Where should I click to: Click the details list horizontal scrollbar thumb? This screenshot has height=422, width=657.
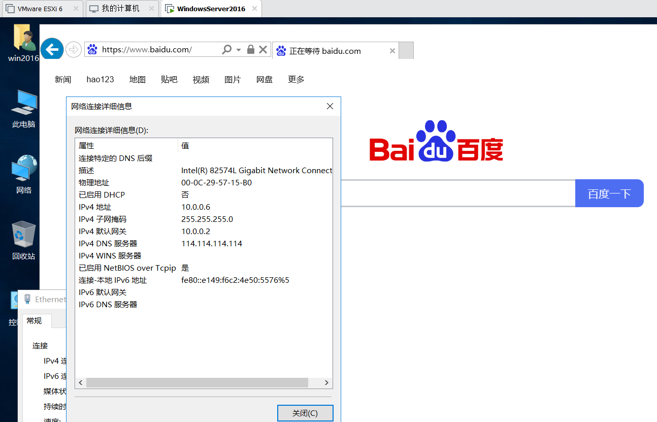point(197,382)
